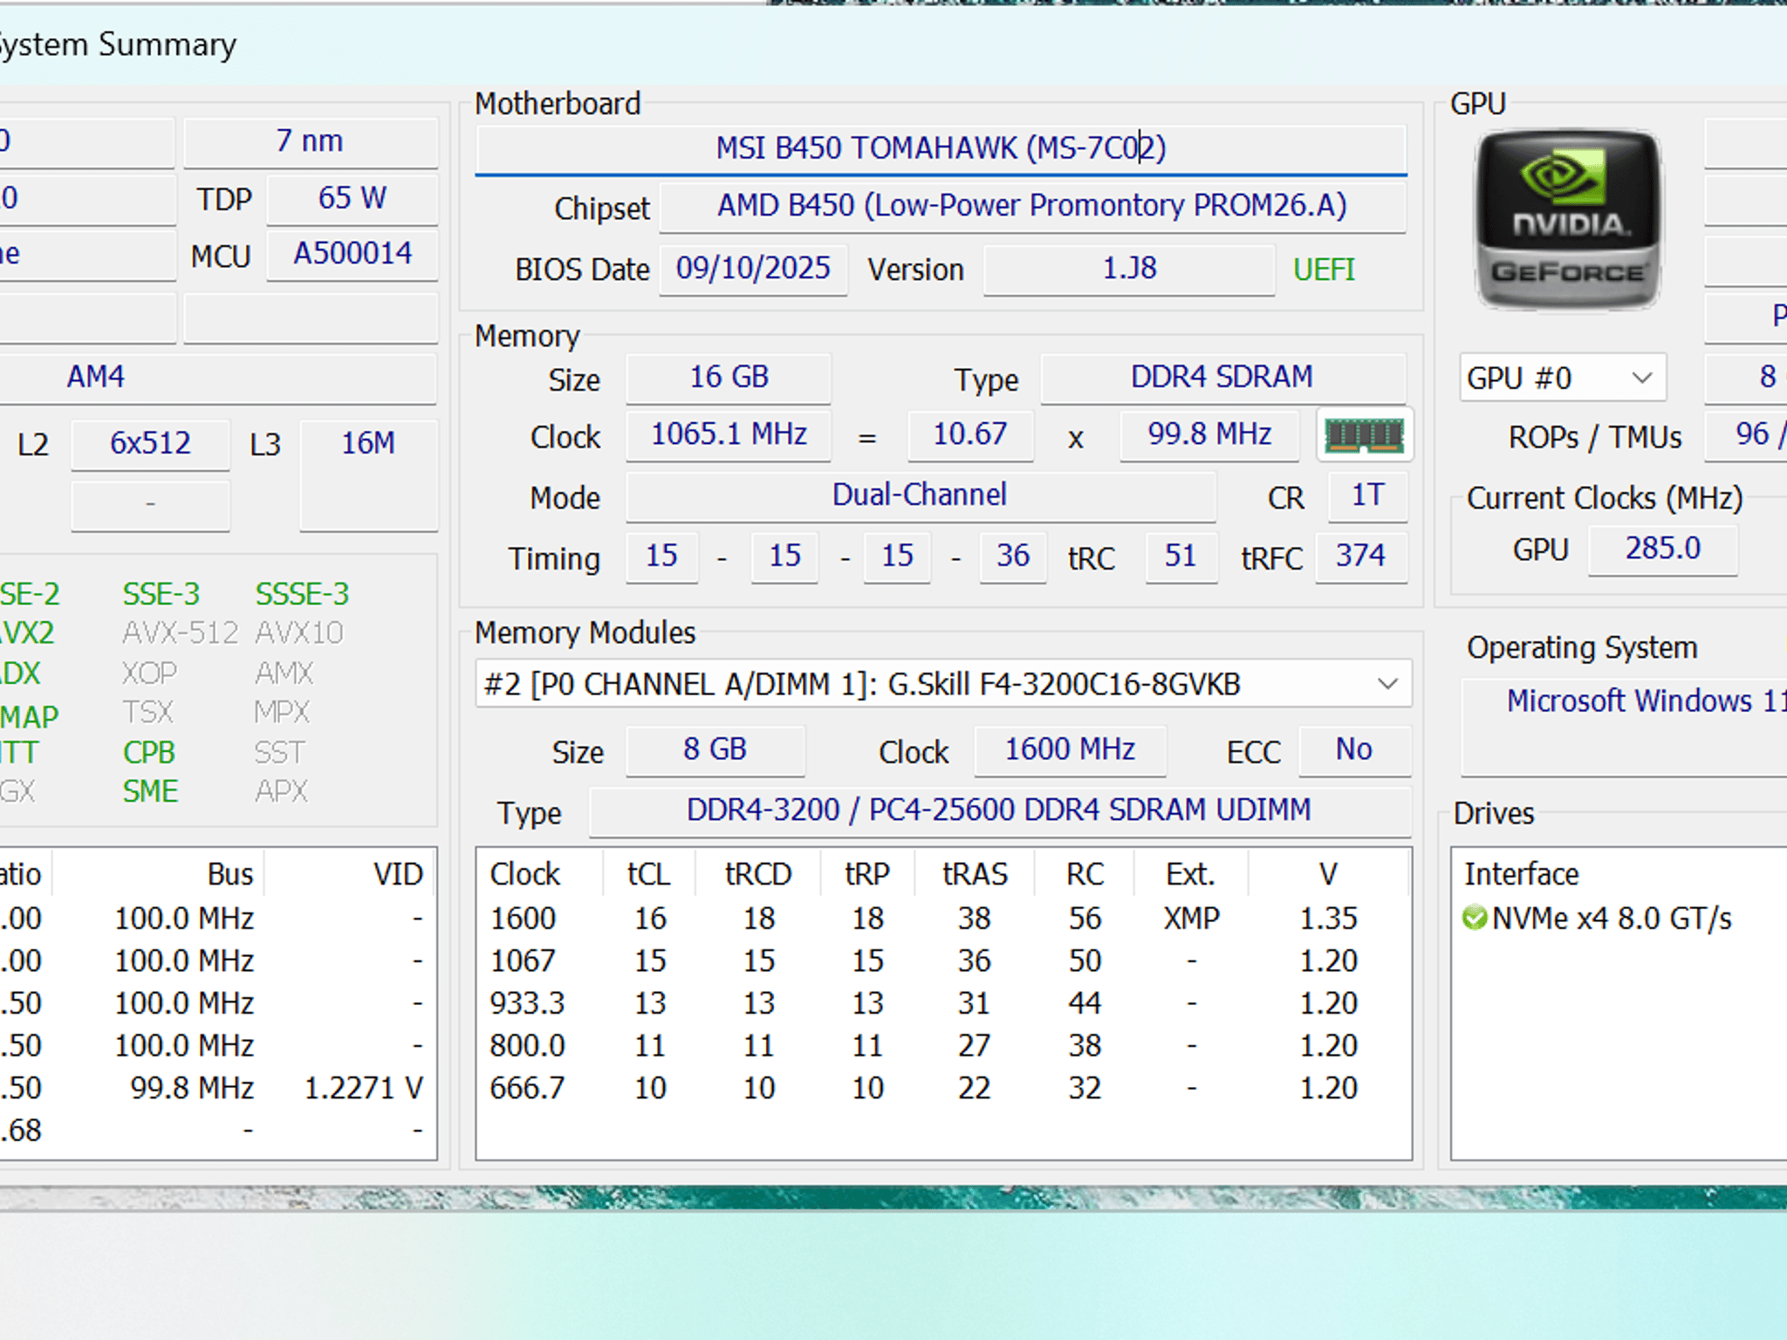
Task: Click the green UEFI label
Action: (x=1324, y=270)
